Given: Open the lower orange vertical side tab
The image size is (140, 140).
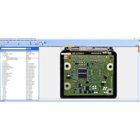Looking at the screenshot, I should [139, 51].
